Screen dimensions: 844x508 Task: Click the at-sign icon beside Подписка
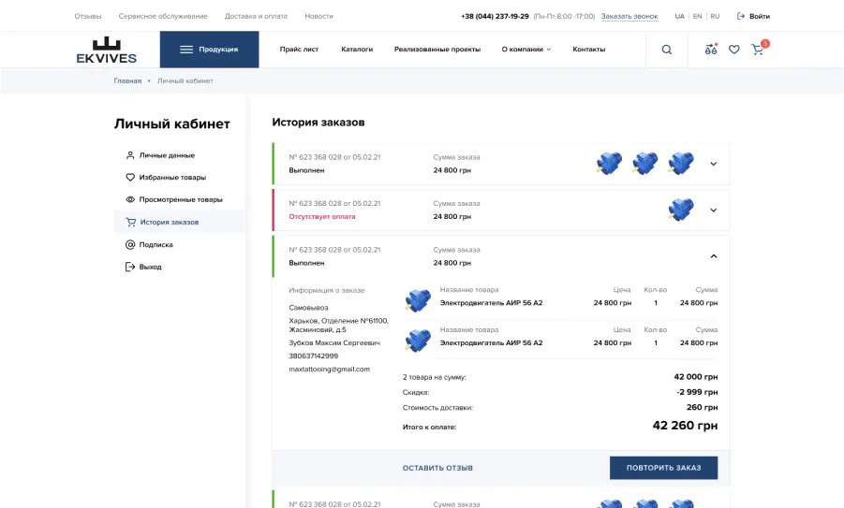(x=130, y=244)
